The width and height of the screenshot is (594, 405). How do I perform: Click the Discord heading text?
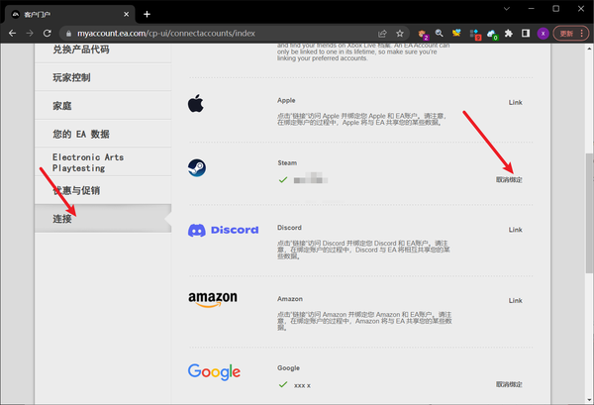point(289,228)
